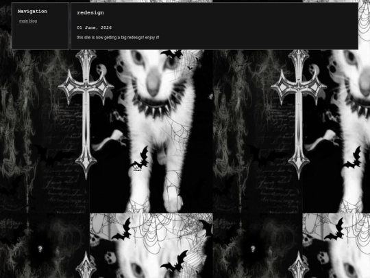Click the "Navigation" sidebar heading
370x278 pixels.
[x=32, y=12]
